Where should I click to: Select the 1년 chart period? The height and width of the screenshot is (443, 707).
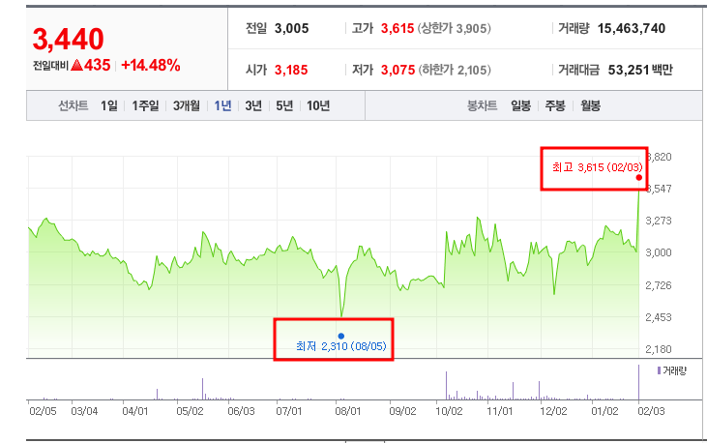click(222, 105)
